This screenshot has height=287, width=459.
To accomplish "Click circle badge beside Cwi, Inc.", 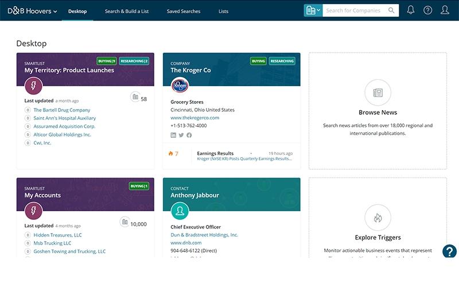I will [28, 143].
